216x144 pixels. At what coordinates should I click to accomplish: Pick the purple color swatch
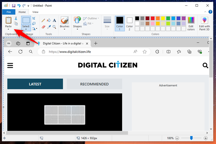184,18
